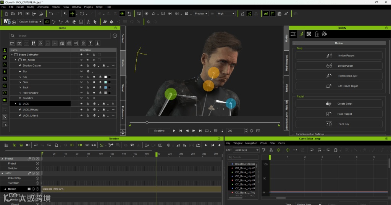Expand the JACK tree item arrow
The image size is (391, 205).
tap(15, 104)
